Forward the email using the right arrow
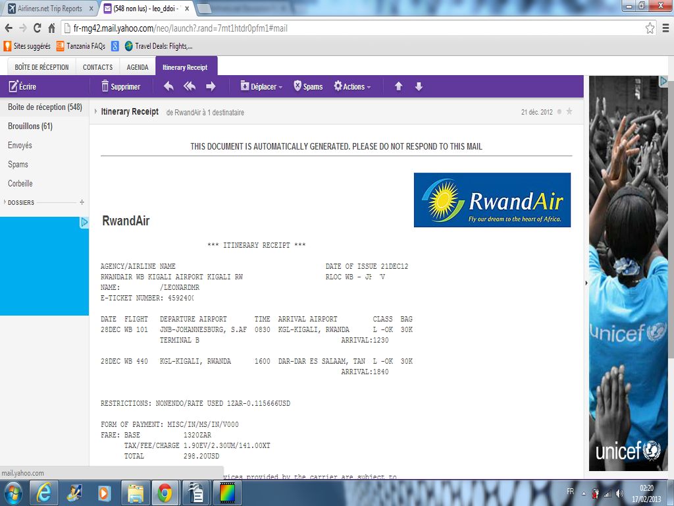674x506 pixels. pos(211,86)
